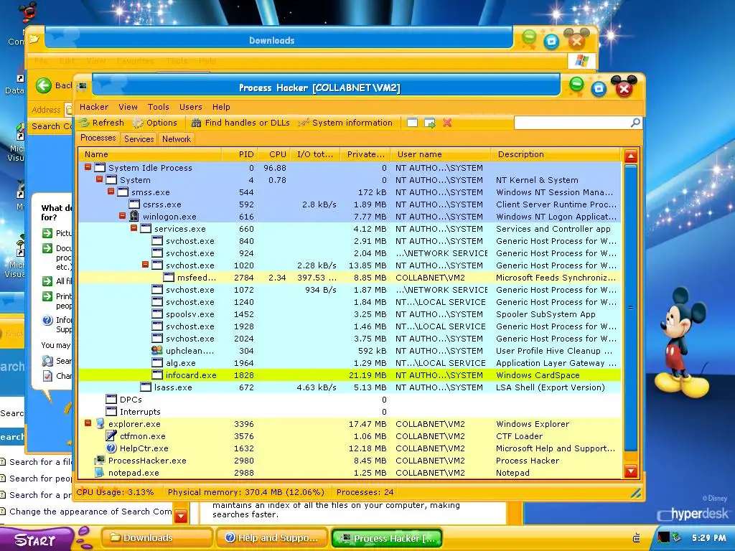This screenshot has height=551, width=735.
Task: Click the uphclean process icon
Action: [157, 350]
